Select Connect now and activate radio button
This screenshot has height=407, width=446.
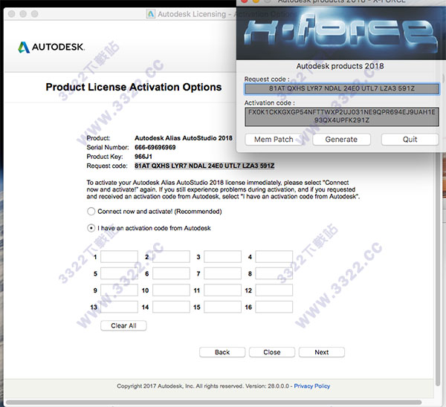coord(91,212)
